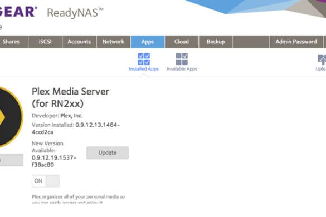Screen dimensions: 326x217
Task: Click the NETGEAR logo
Action: click(18, 12)
